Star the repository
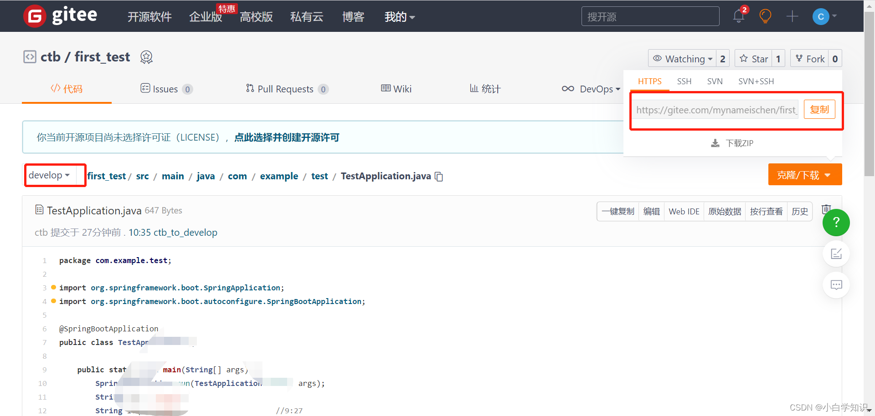The height and width of the screenshot is (416, 875). click(x=753, y=59)
